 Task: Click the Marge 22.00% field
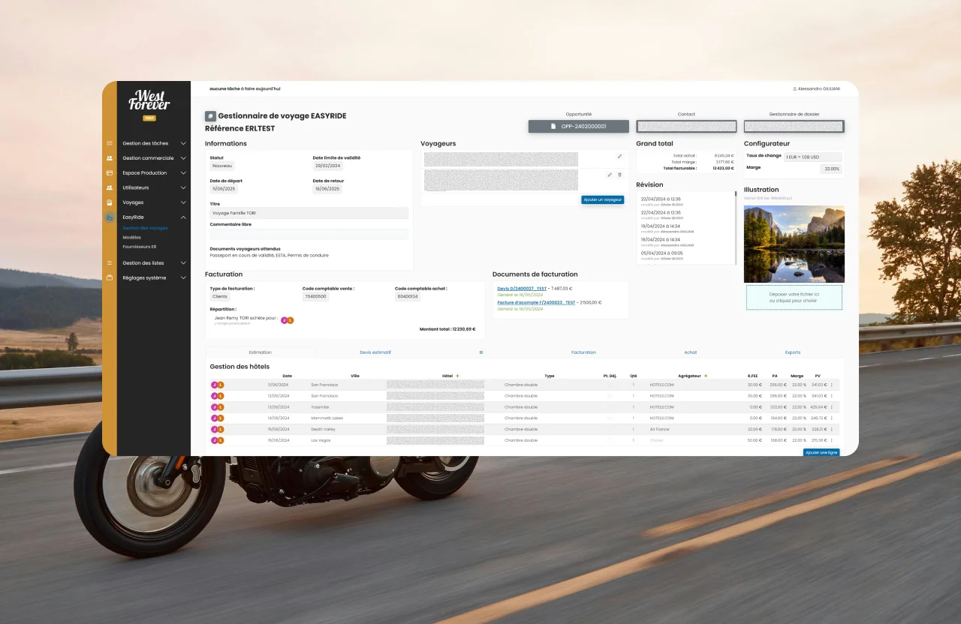[831, 169]
